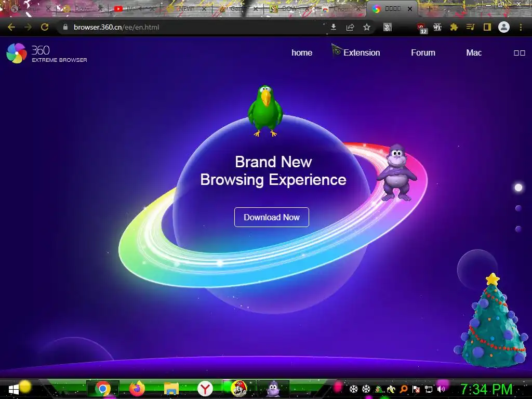Click the second snowflake tray icon
Viewport: 532px width, 399px height.
coord(366,389)
